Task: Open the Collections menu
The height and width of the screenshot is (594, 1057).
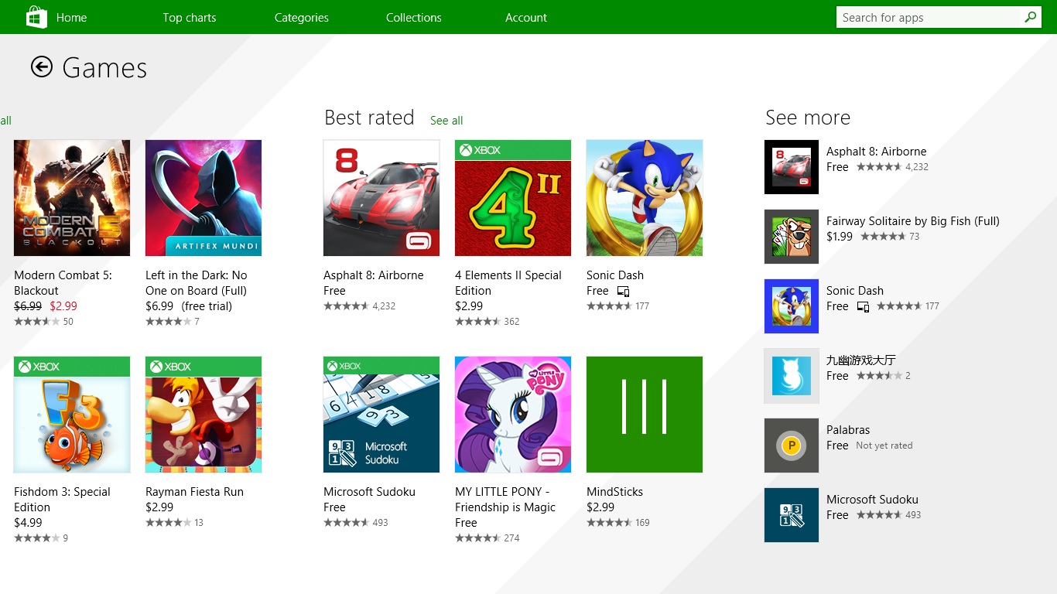Action: click(414, 17)
